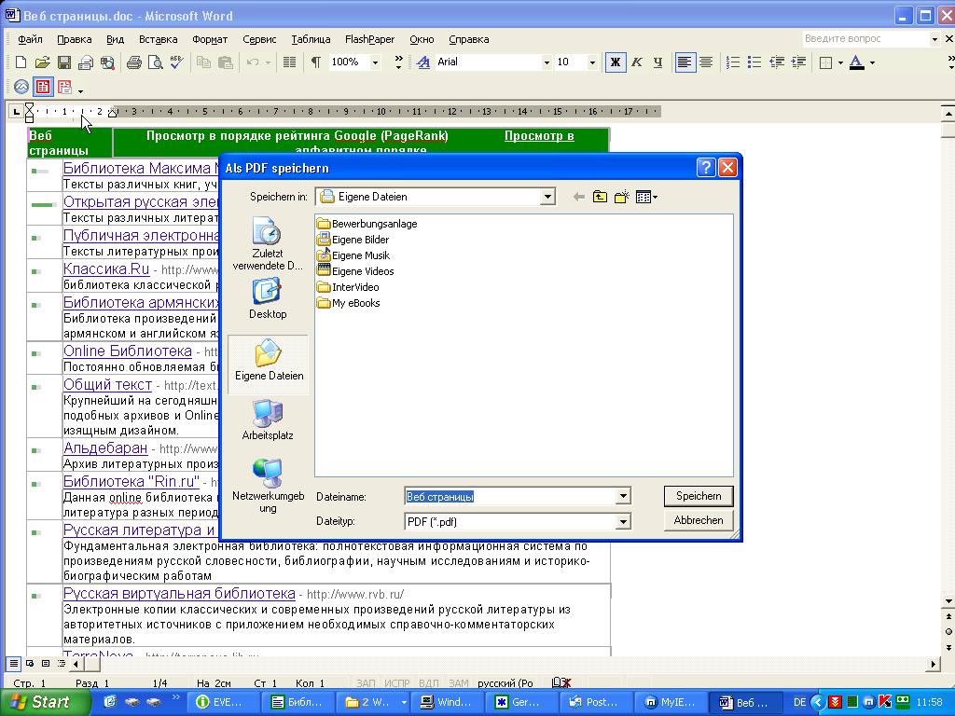The height and width of the screenshot is (716, 955).
Task: Expand the Speichern in folder dropdown
Action: click(547, 197)
